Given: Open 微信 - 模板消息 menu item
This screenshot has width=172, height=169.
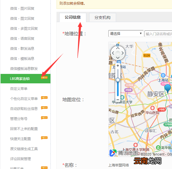Looking at the screenshot, I should pyautogui.click(x=22, y=59).
